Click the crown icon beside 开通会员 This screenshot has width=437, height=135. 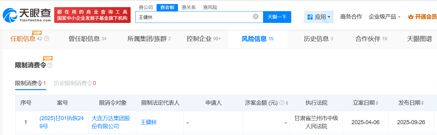pyautogui.click(x=411, y=17)
